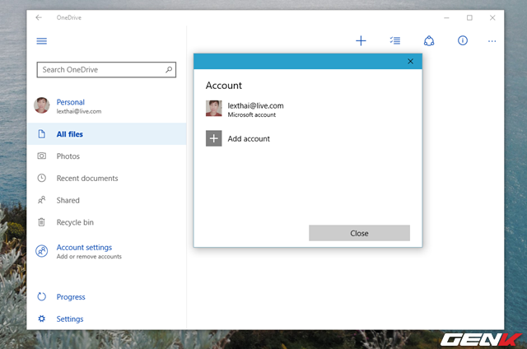The width and height of the screenshot is (527, 349).
Task: Click the All files document icon
Action: click(42, 134)
